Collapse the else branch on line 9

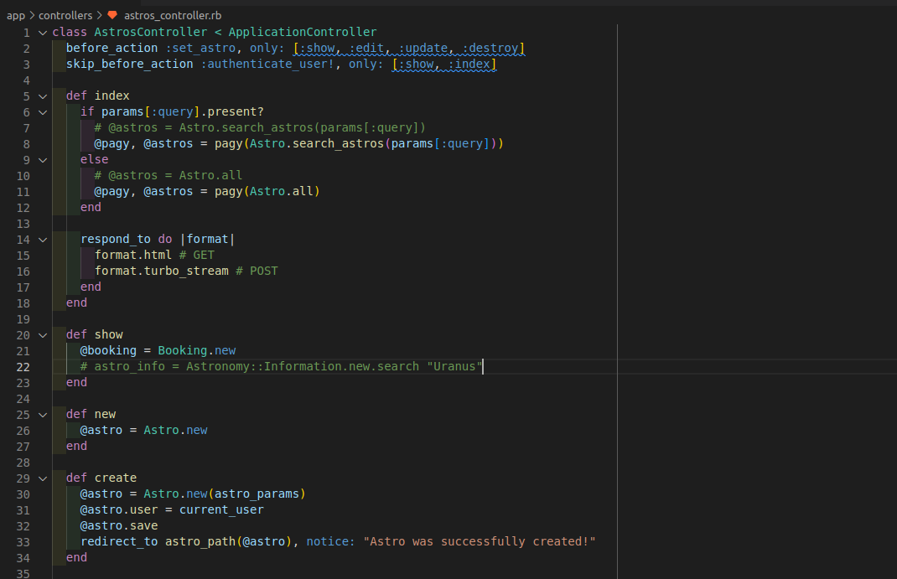(42, 159)
